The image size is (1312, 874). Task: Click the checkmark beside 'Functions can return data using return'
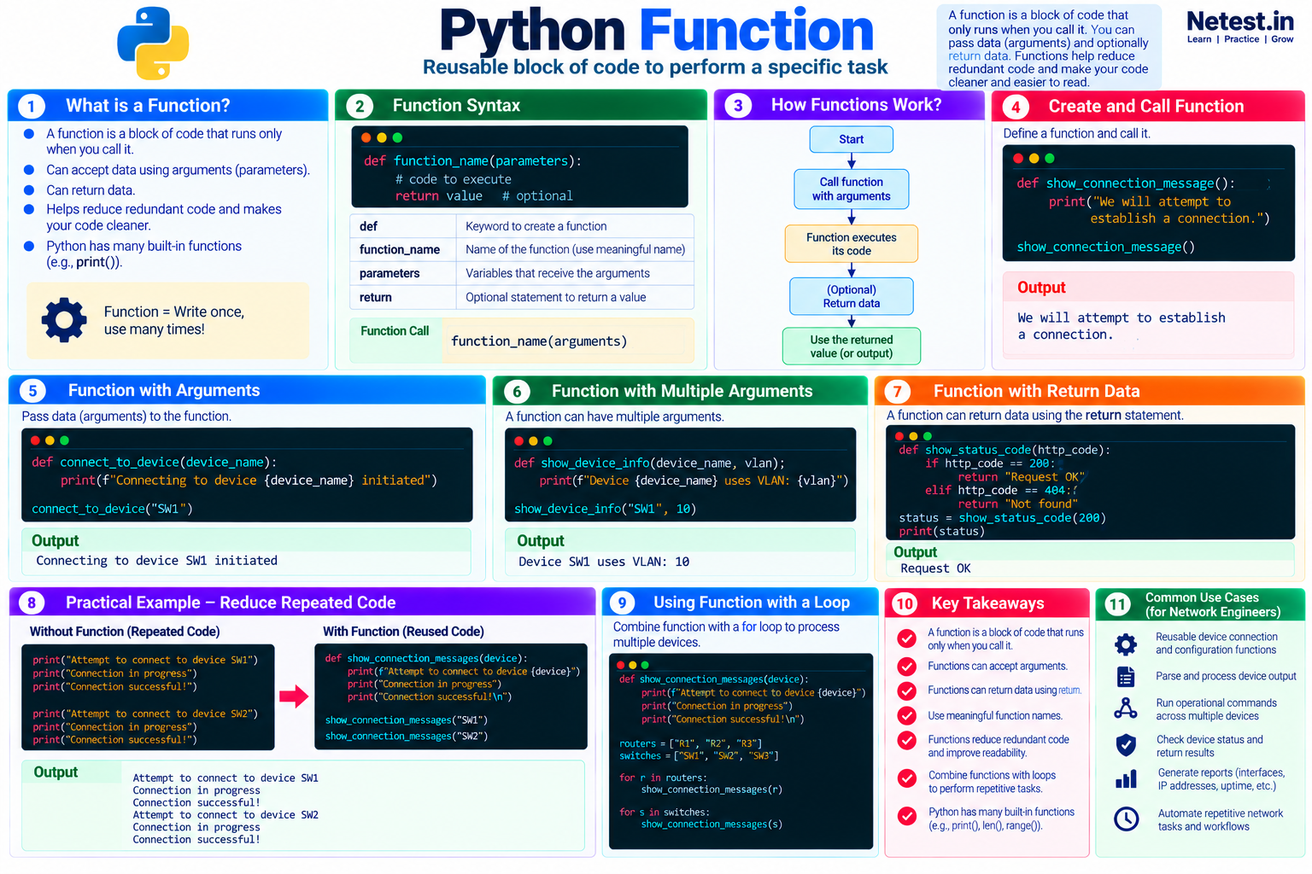click(907, 690)
